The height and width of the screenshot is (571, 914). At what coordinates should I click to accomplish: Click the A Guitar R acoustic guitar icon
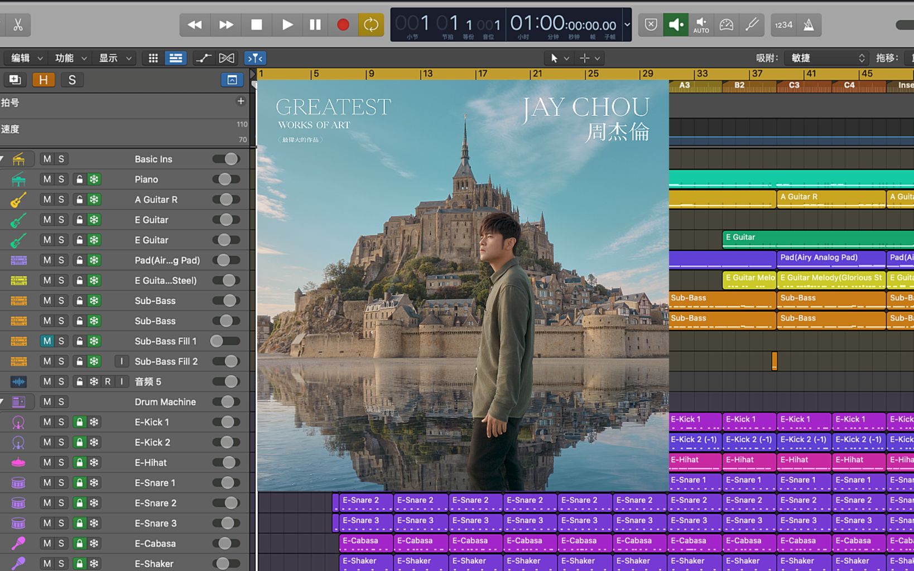coord(18,200)
